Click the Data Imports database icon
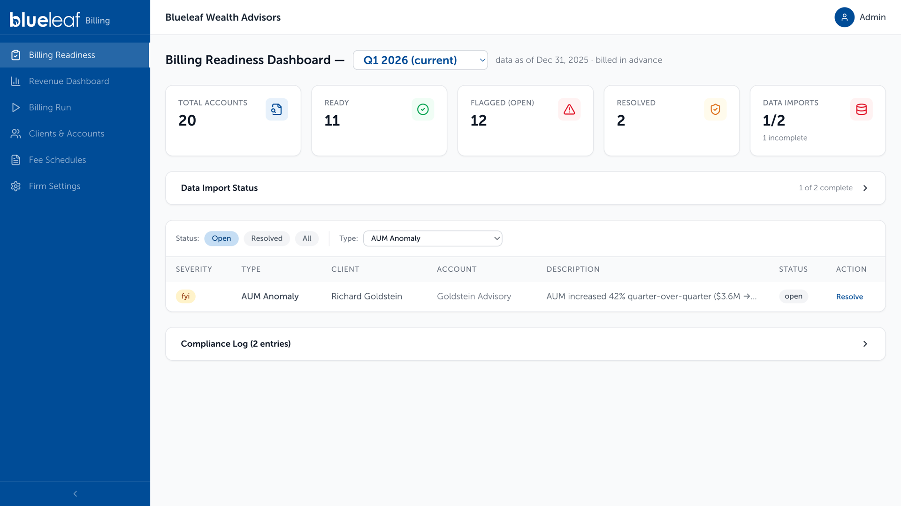The height and width of the screenshot is (506, 901). point(862,109)
